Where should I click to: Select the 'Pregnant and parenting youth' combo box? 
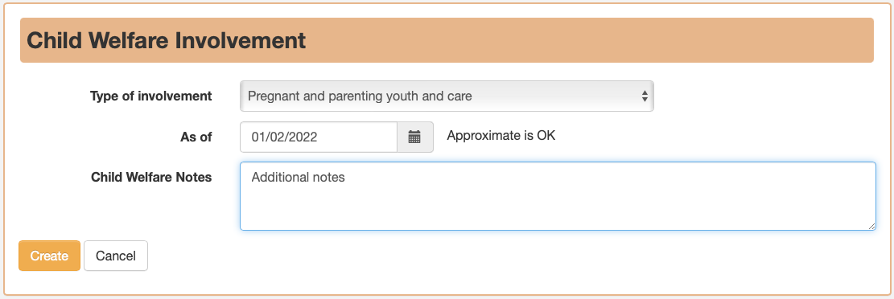pos(447,96)
